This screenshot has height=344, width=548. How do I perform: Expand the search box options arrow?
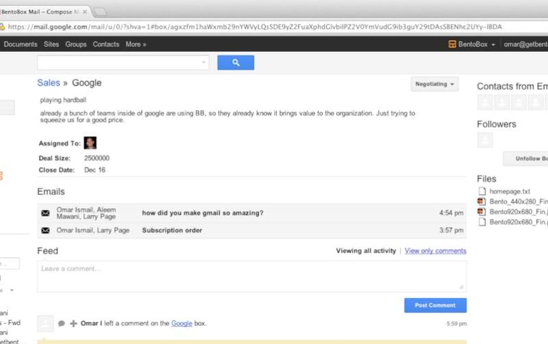point(203,62)
